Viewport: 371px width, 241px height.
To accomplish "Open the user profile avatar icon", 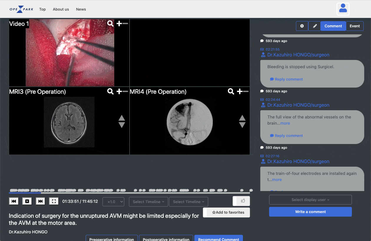I will [343, 9].
